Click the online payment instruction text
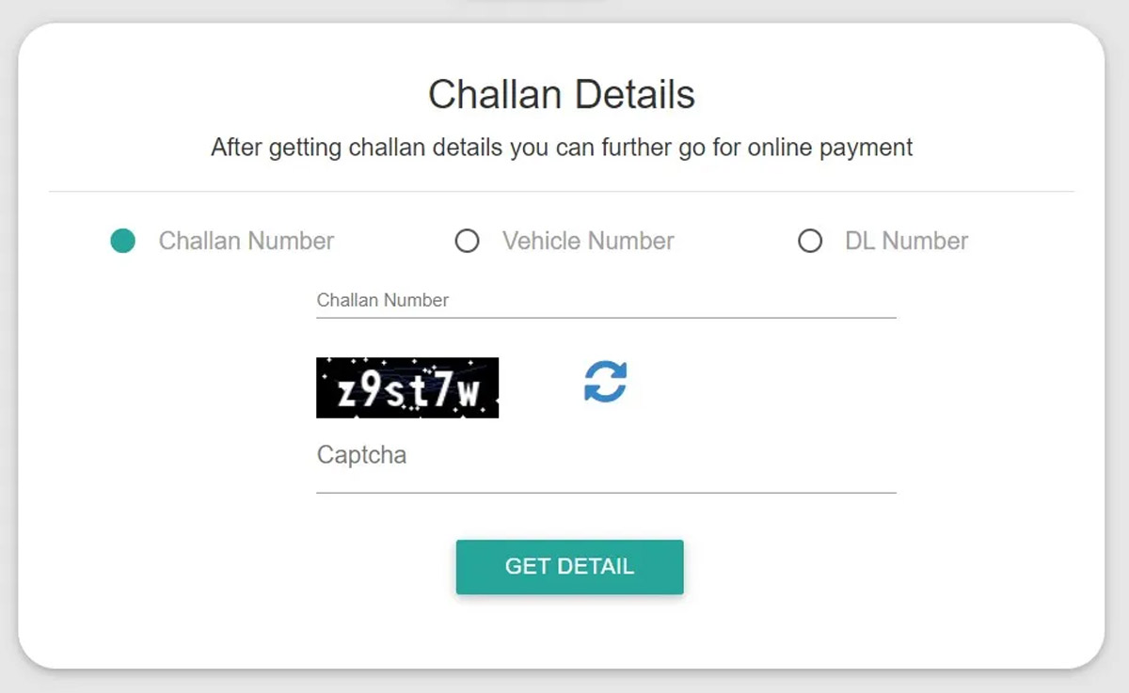The image size is (1129, 693). (563, 147)
